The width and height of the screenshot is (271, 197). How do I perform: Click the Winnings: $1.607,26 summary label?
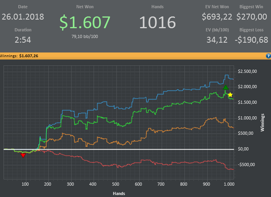click(x=19, y=56)
